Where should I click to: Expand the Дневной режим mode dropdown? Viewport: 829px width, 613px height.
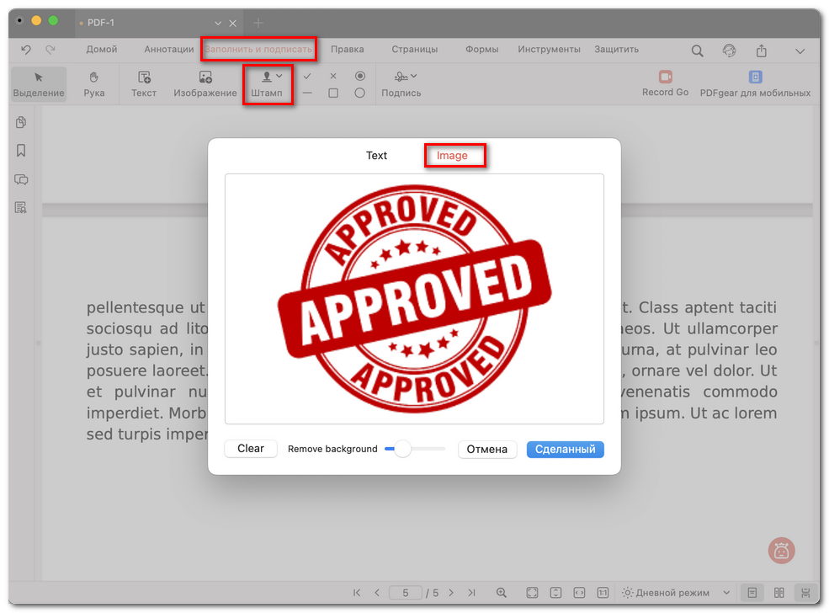pyautogui.click(x=727, y=593)
